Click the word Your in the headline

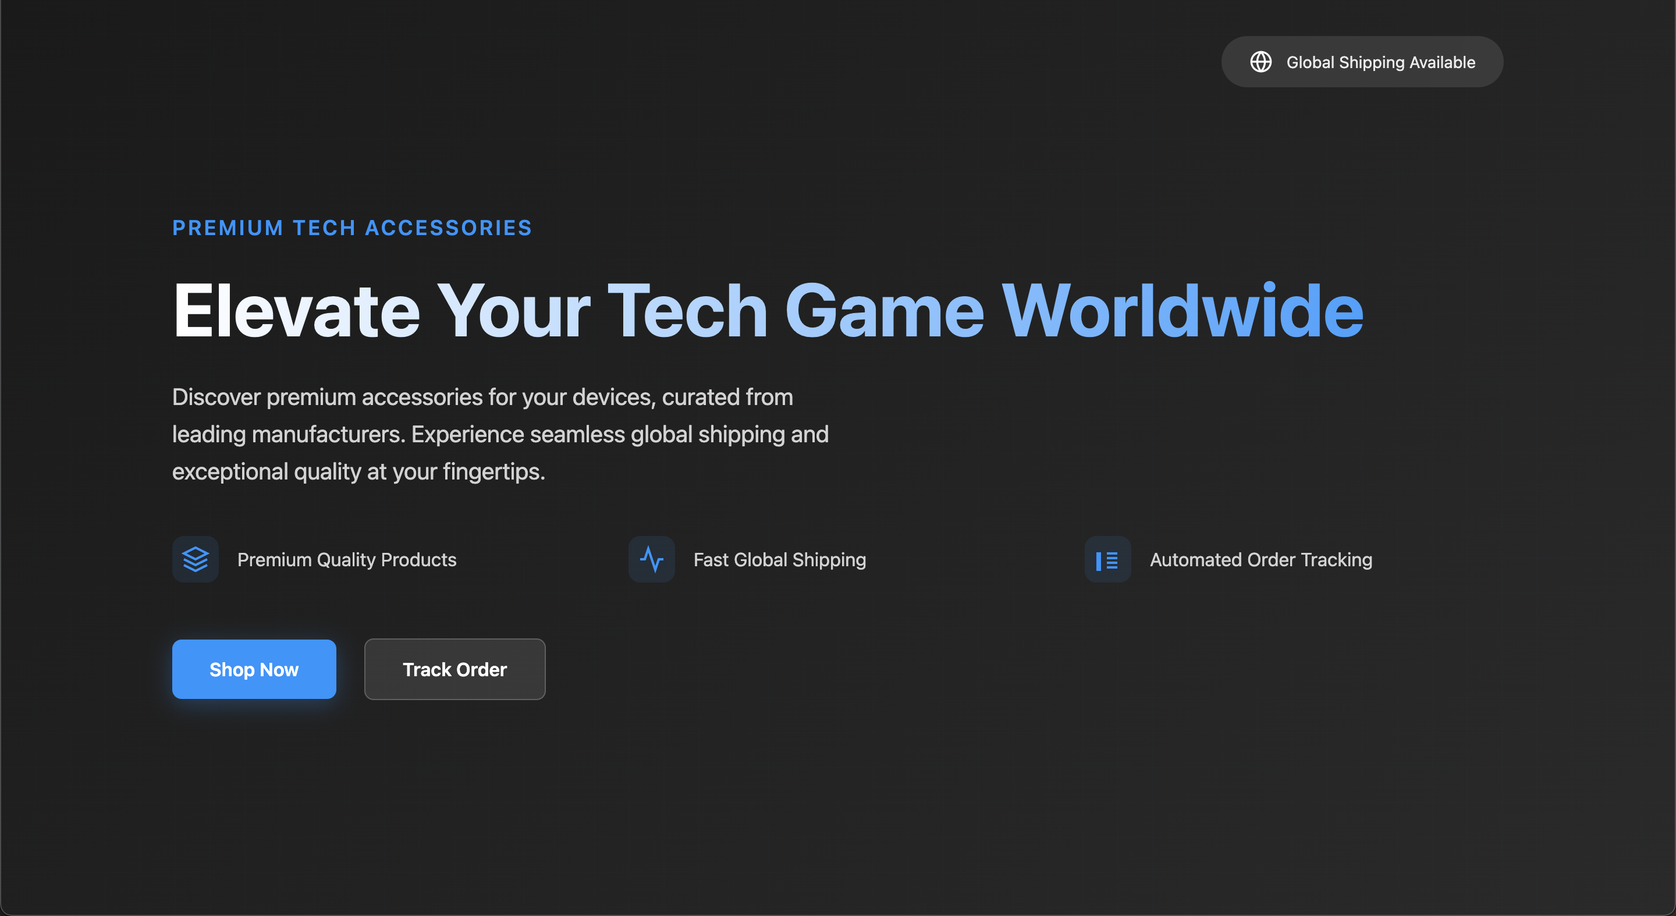(513, 311)
